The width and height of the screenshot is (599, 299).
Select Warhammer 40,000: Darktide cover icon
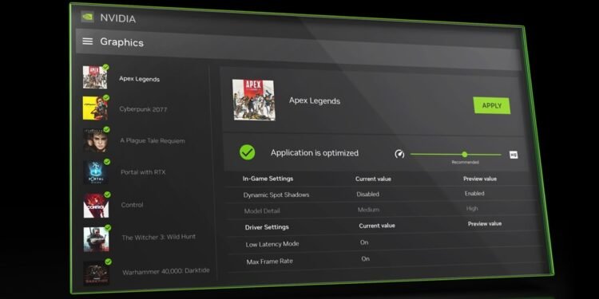coord(97,273)
